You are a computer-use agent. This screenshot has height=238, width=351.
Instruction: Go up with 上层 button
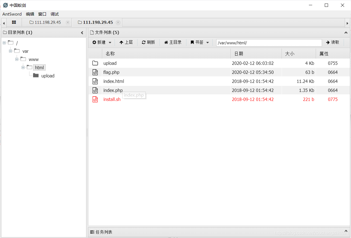(x=126, y=42)
